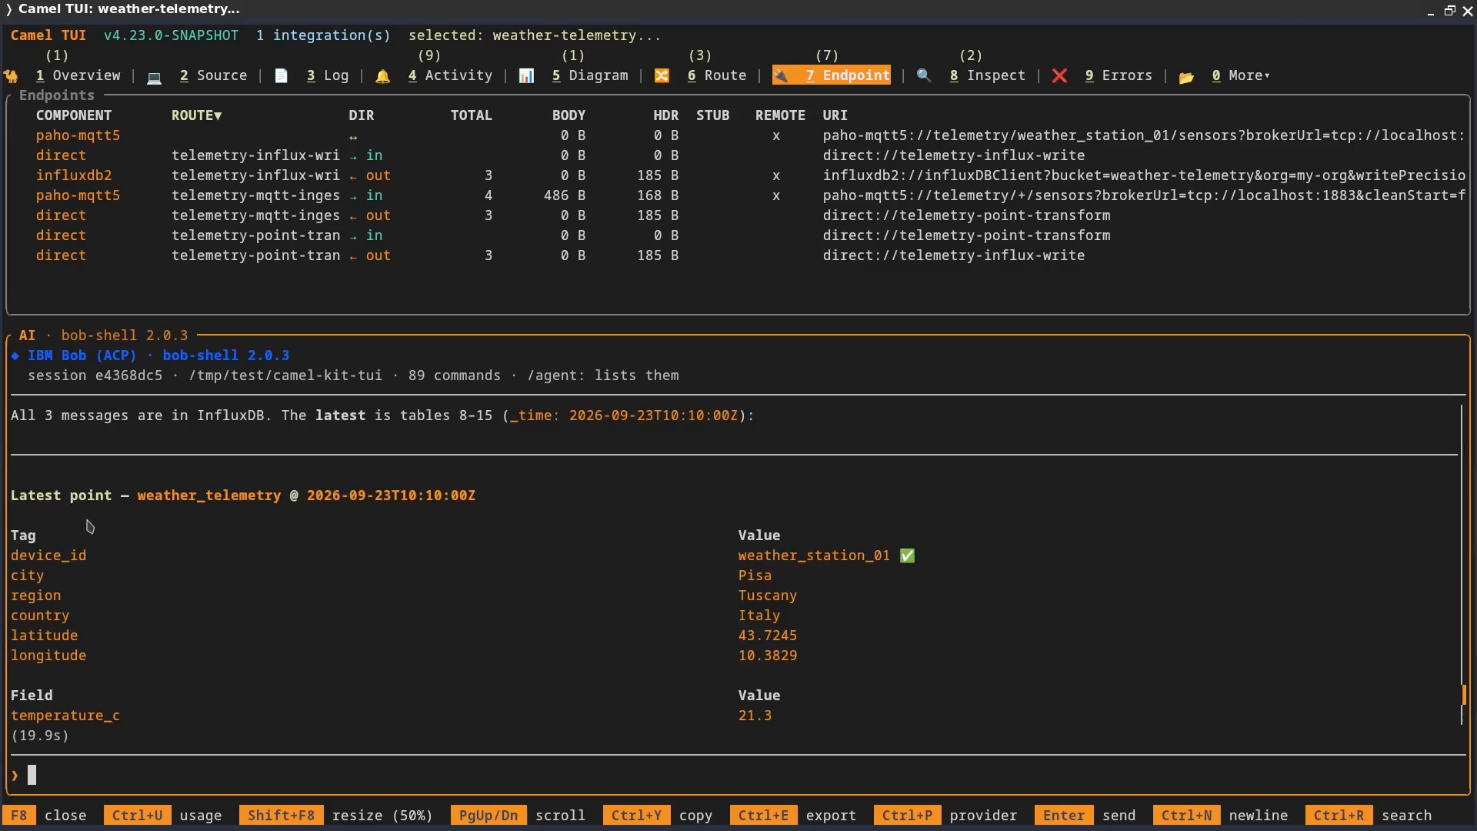Image resolution: width=1477 pixels, height=831 pixels.
Task: Click the Ctrl+E export shortcut
Action: click(x=793, y=816)
